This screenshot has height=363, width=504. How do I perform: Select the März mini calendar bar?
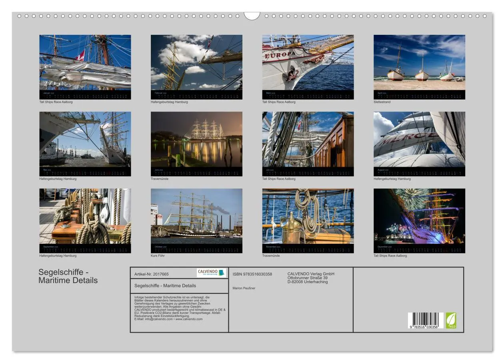[308, 95]
